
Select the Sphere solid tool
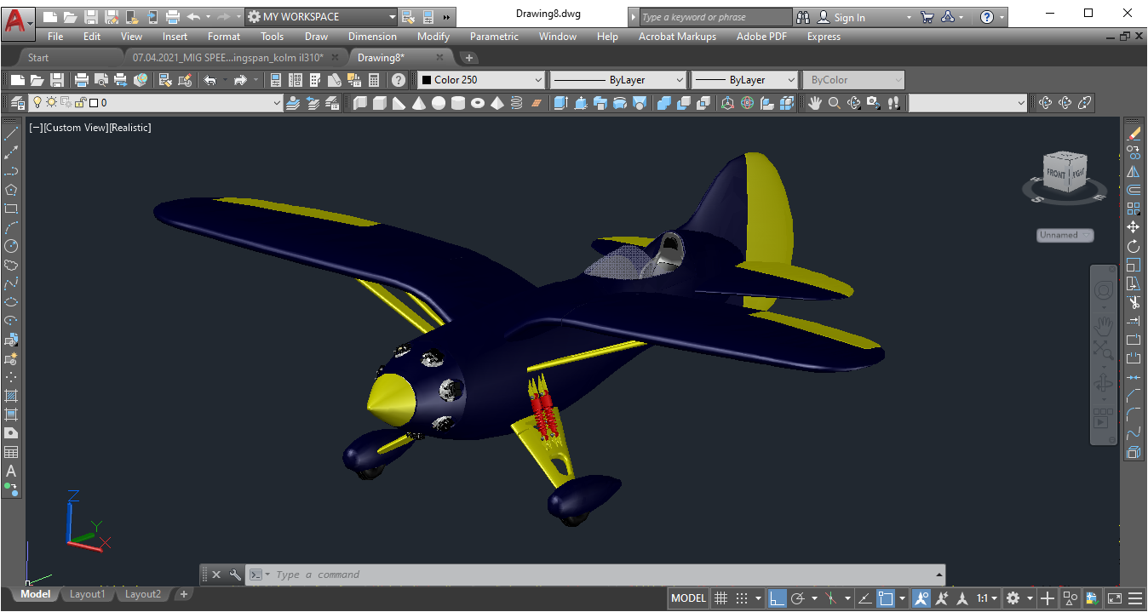(438, 103)
